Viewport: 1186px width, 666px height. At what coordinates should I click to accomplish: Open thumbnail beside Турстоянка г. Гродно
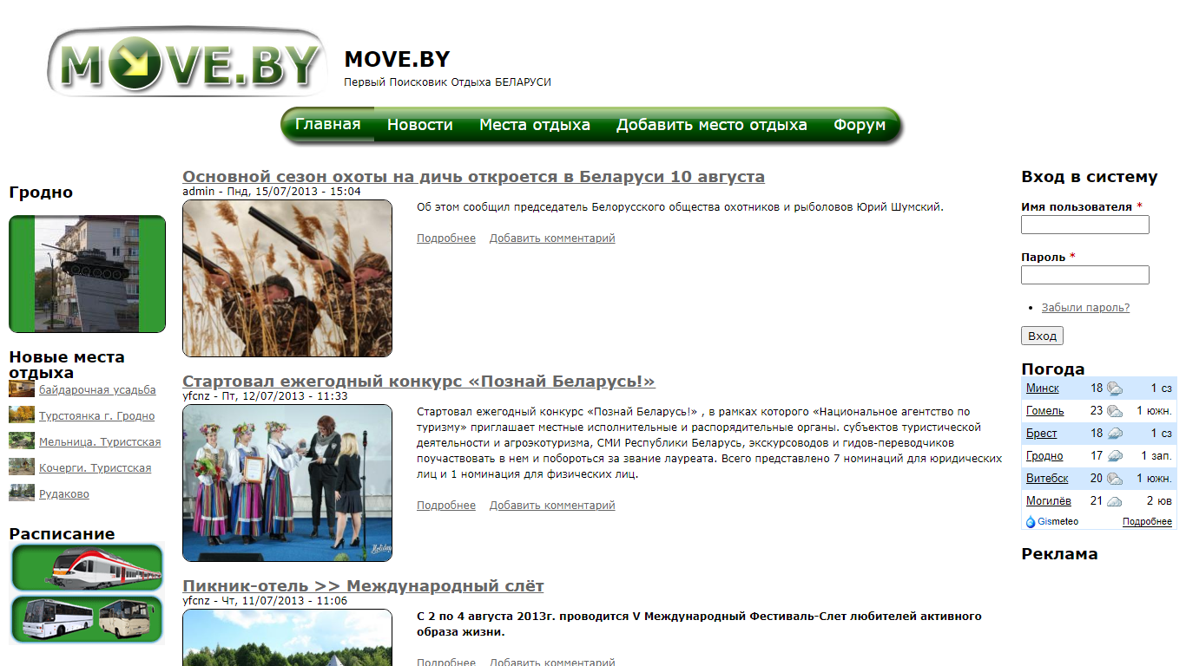coord(22,415)
